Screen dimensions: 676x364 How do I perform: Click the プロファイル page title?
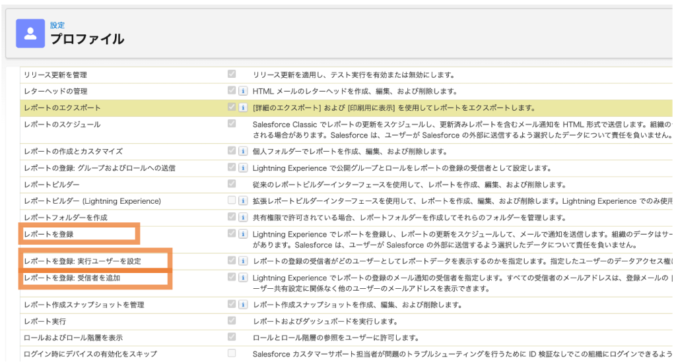87,39
